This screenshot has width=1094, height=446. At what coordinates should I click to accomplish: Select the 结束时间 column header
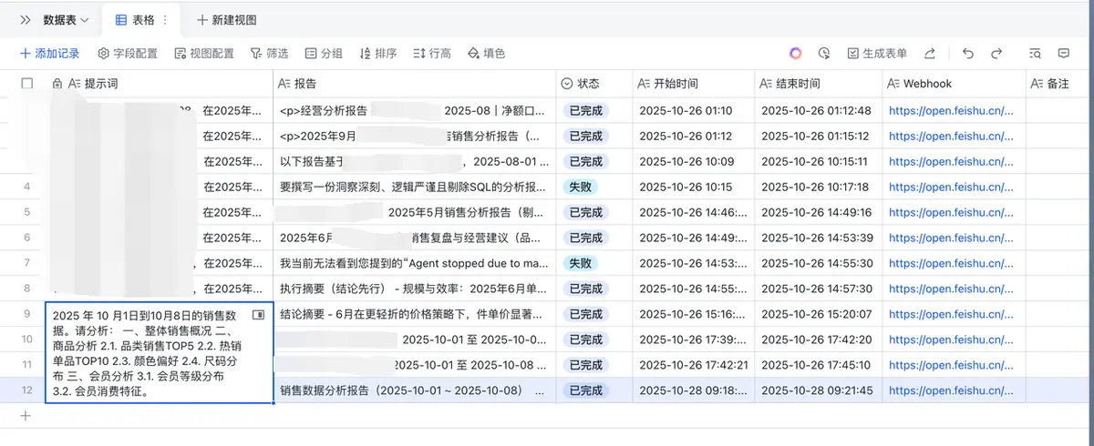[x=819, y=83]
